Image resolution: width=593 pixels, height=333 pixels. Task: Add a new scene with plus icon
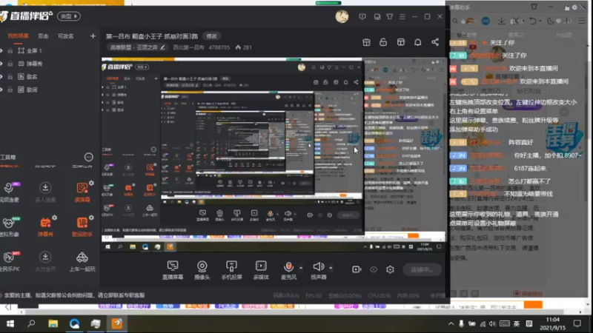click(93, 36)
